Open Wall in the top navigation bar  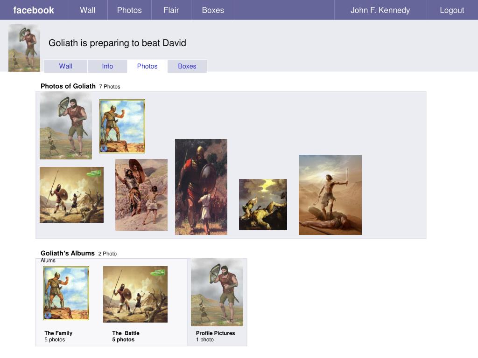tap(87, 10)
